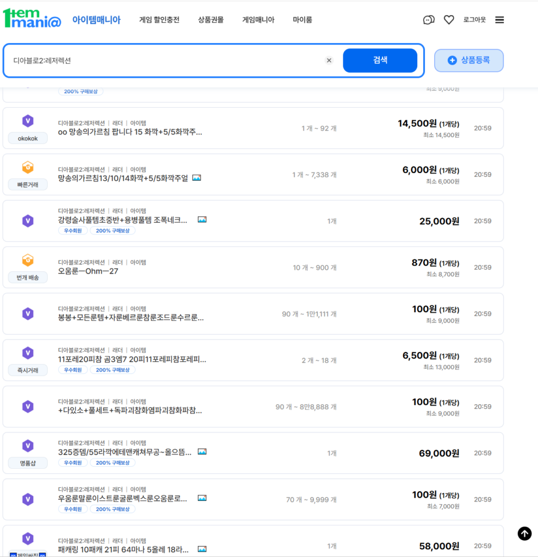The height and width of the screenshot is (557, 538).
Task: Click the 상품등록 button
Action: (x=469, y=60)
